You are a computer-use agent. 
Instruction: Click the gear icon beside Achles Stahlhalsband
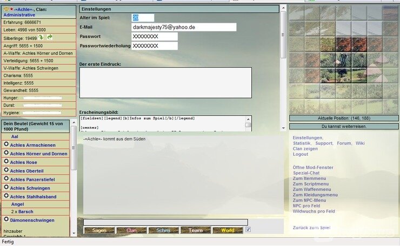6,196
